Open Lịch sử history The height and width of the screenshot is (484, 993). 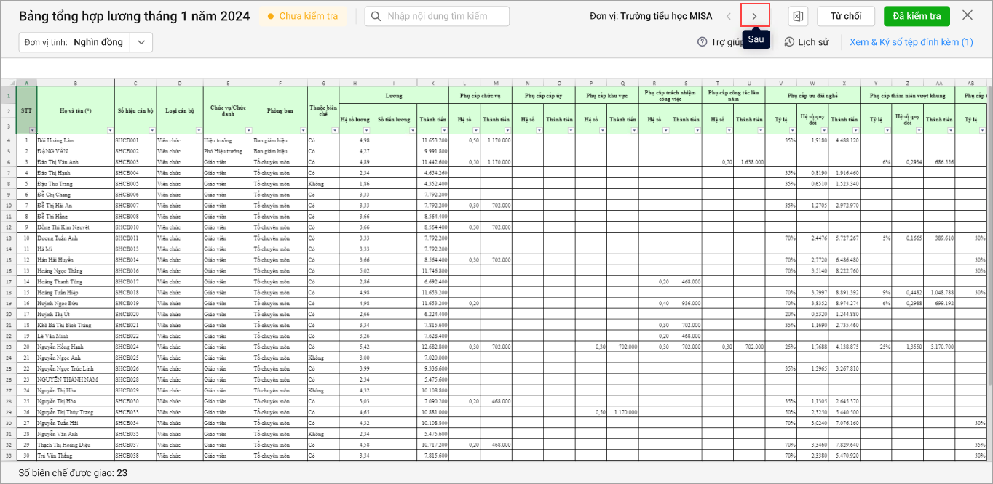pos(807,42)
